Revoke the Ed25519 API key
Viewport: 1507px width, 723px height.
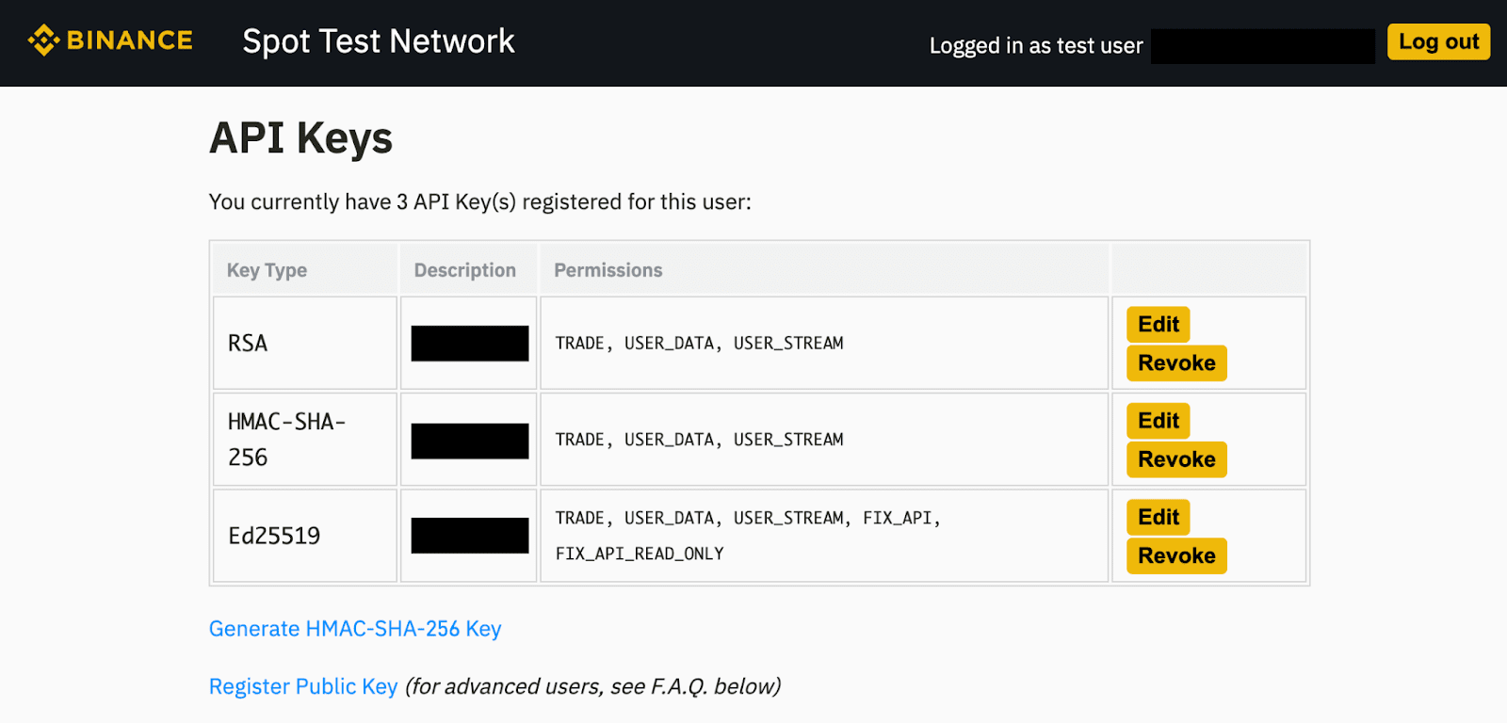click(1176, 555)
